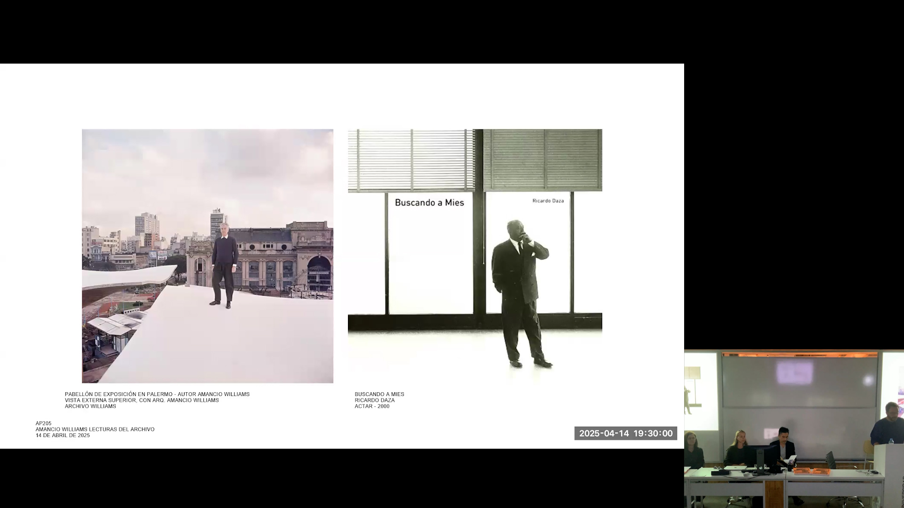Click the 'BUSCANDO A MIES' caption under book

(x=379, y=394)
